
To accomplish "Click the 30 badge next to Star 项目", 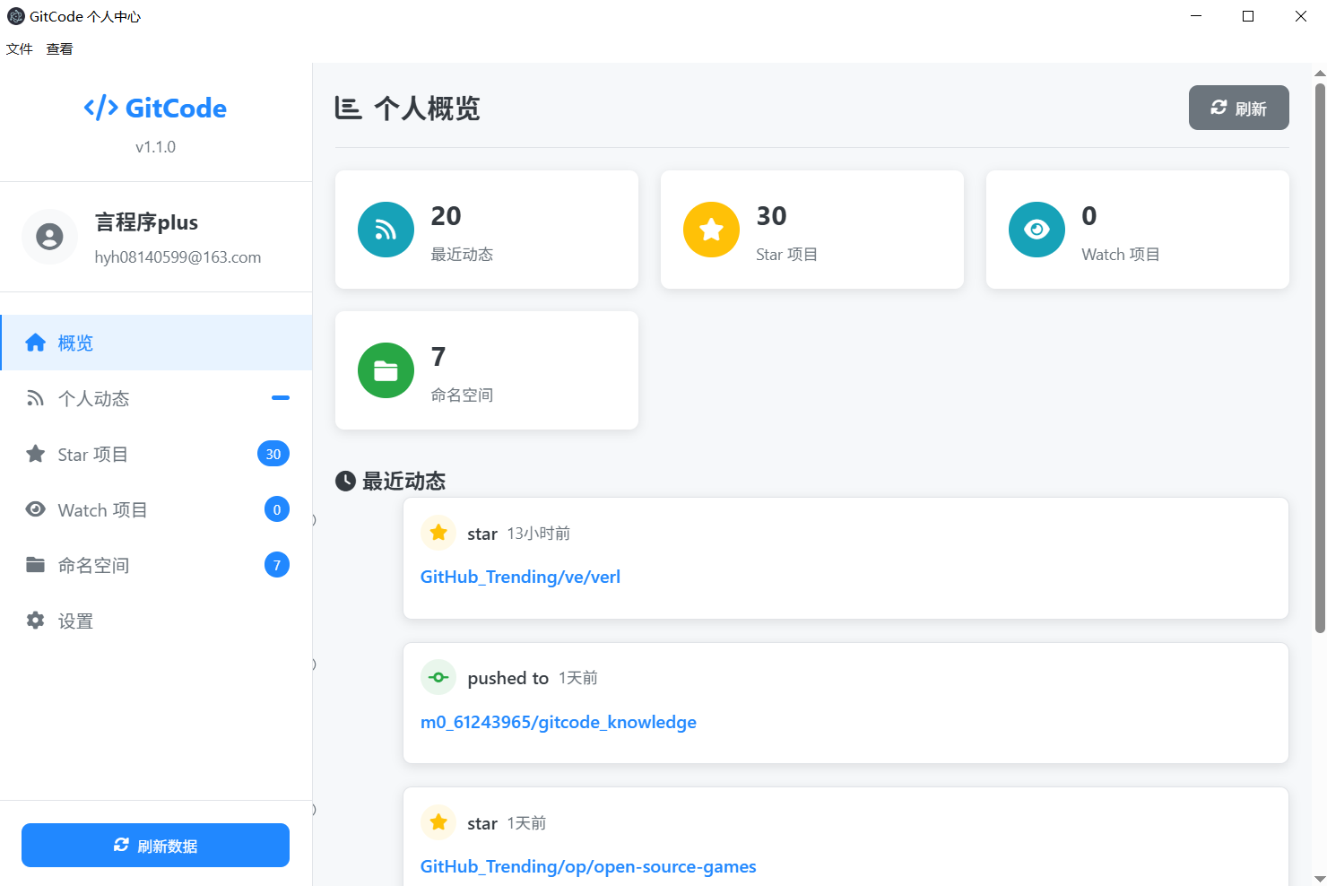I will (273, 454).
